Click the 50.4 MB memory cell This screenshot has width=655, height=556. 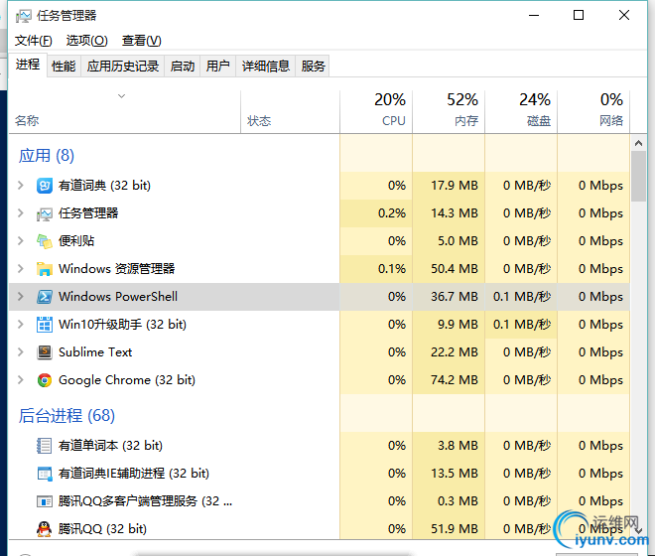click(449, 269)
